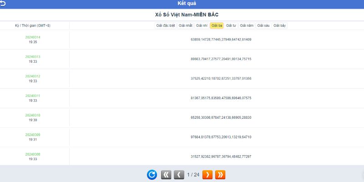
Task: Click draw period 20240311 link
Action: [x=33, y=96]
